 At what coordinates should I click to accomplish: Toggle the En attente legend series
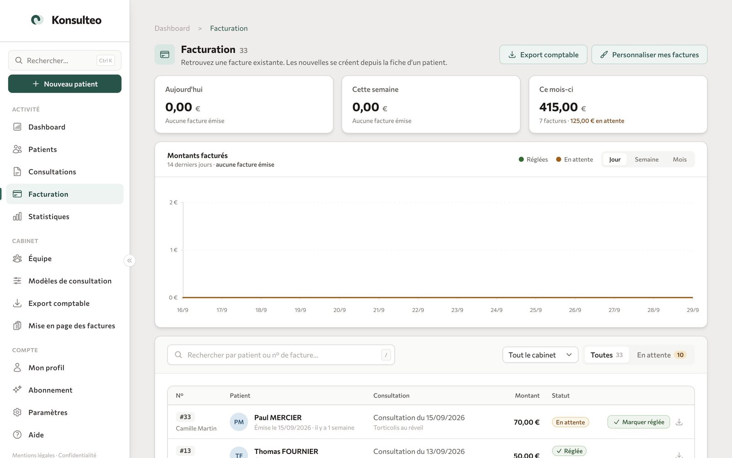[x=574, y=159]
